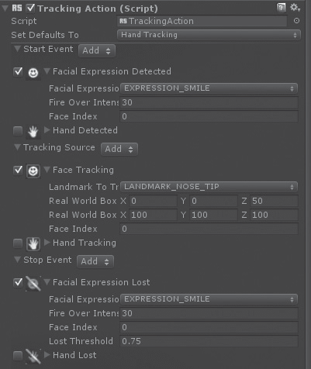Click the script object picker circle icon

click(x=296, y=21)
